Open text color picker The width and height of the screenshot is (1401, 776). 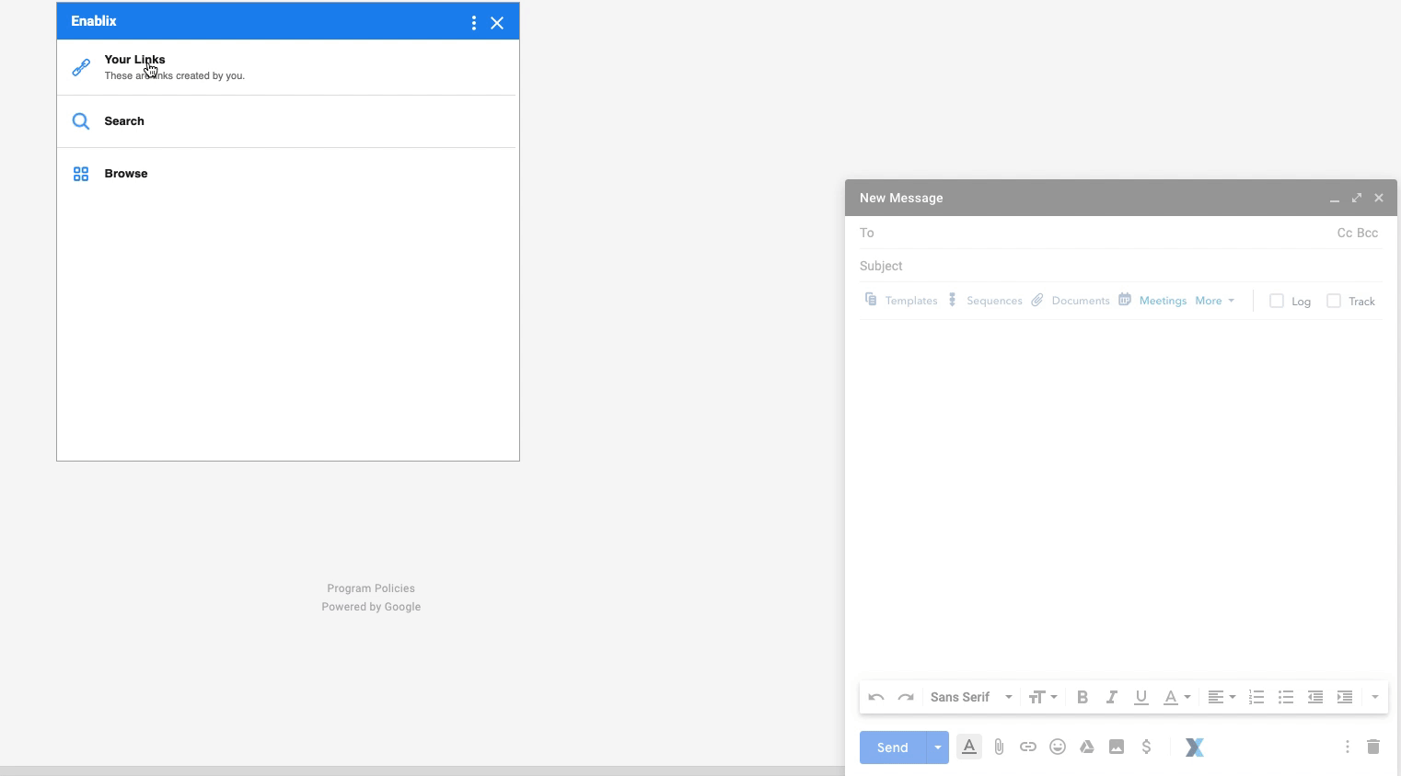(1176, 697)
